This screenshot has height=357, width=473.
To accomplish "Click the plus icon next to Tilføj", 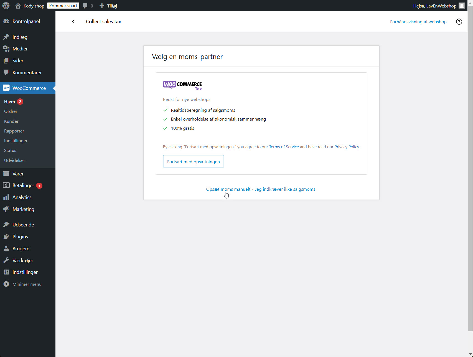I will coord(102,6).
